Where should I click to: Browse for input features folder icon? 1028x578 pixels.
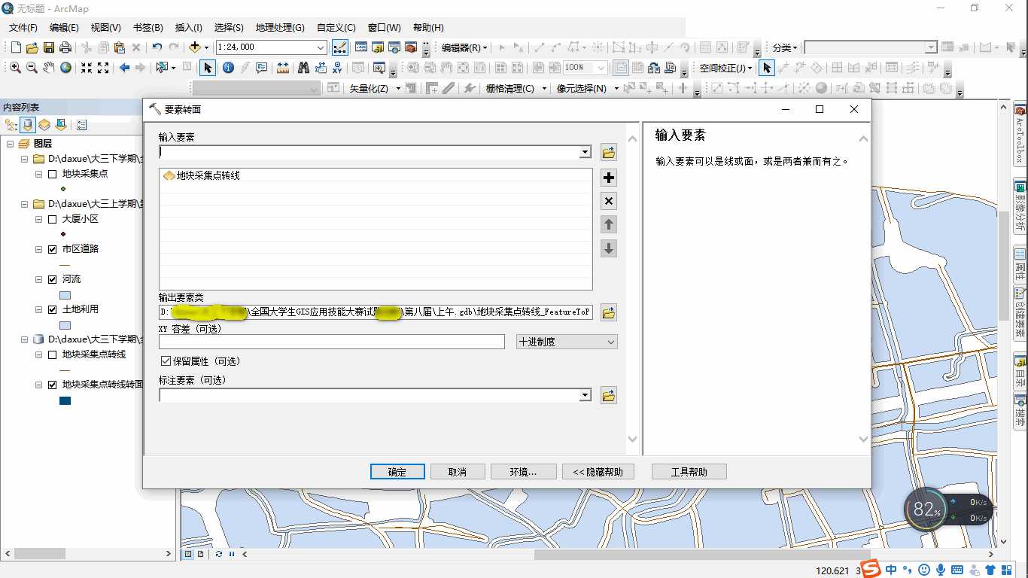point(609,153)
